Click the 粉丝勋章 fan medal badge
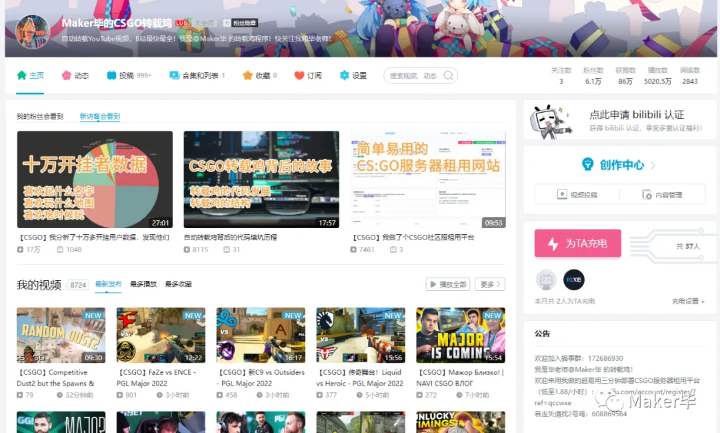The width and height of the screenshot is (720, 433). [x=240, y=23]
